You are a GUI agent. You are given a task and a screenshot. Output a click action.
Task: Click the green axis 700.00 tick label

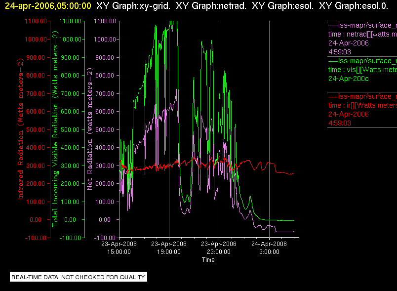coord(71,94)
